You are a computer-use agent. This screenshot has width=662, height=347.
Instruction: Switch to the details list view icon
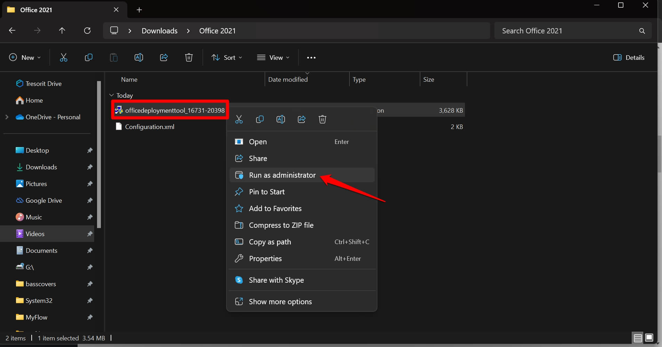[x=638, y=338]
